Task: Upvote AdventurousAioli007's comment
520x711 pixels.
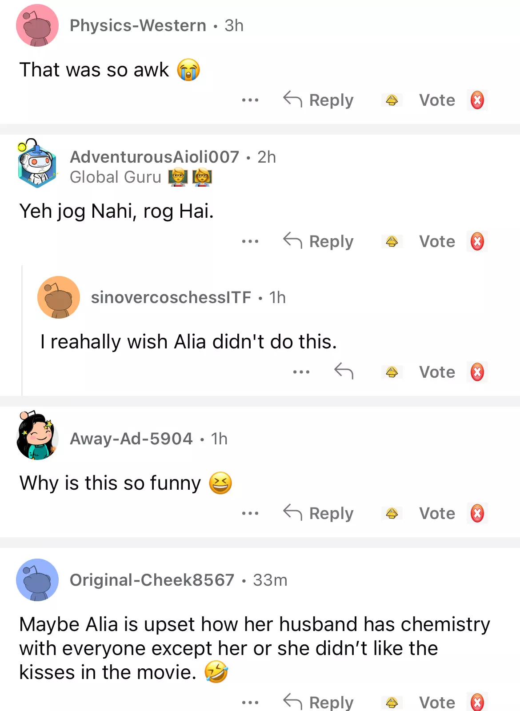Action: (x=392, y=242)
